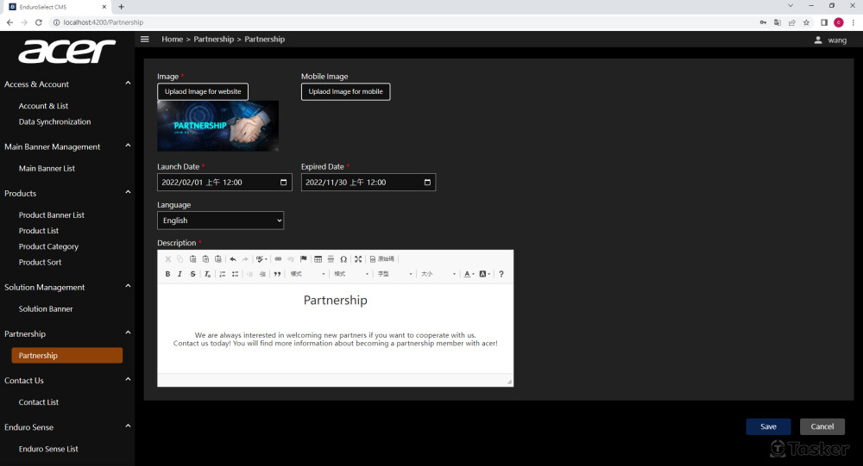Screen dimensions: 863x466
Task: Open Product Banner List in sidebar
Action: click(52, 215)
